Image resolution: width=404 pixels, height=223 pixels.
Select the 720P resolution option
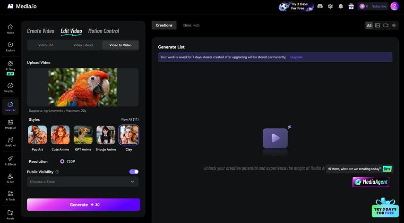pyautogui.click(x=68, y=162)
